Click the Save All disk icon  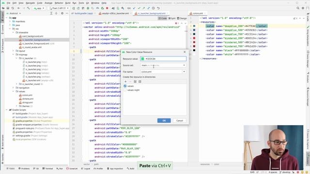[8, 8]
